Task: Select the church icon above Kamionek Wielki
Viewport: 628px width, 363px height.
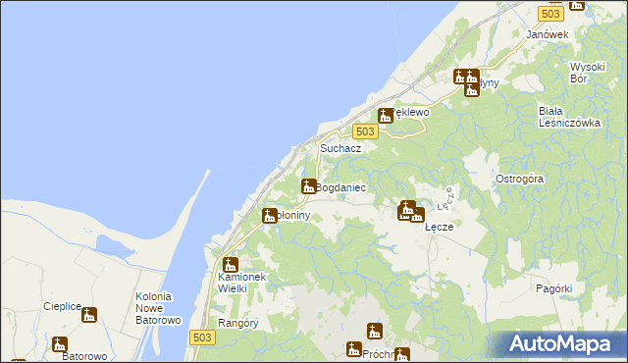Action: coord(231,265)
